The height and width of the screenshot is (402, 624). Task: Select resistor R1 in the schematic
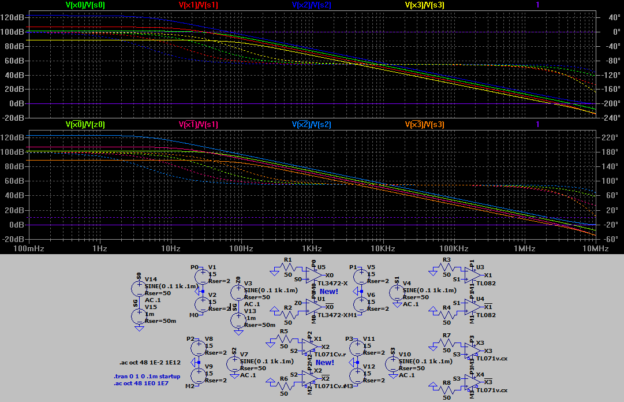(x=288, y=268)
